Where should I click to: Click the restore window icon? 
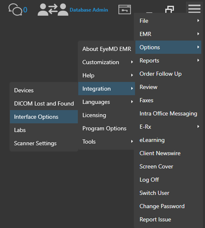pos(169,10)
